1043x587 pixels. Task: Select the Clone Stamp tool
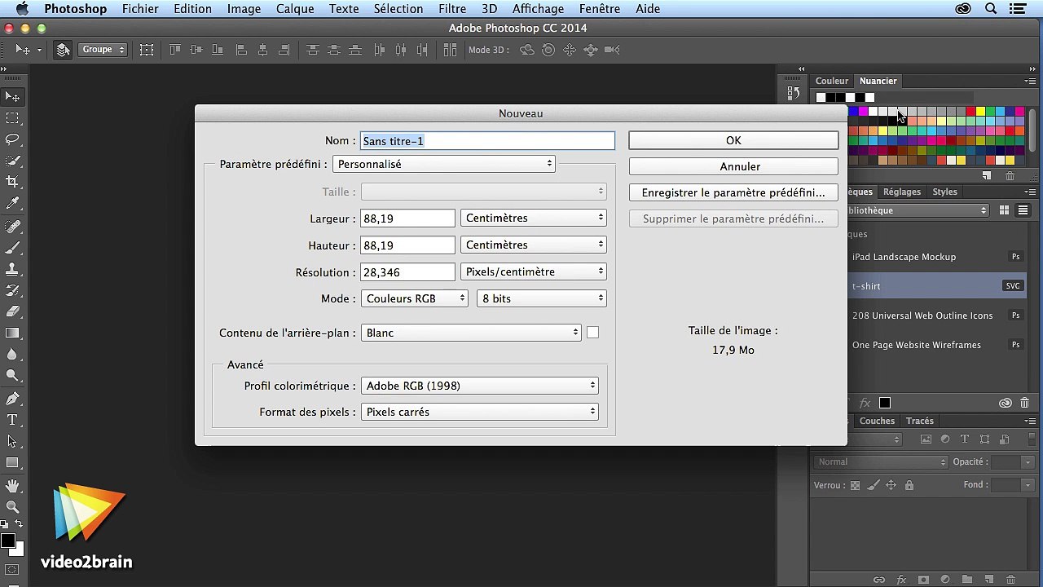click(12, 268)
